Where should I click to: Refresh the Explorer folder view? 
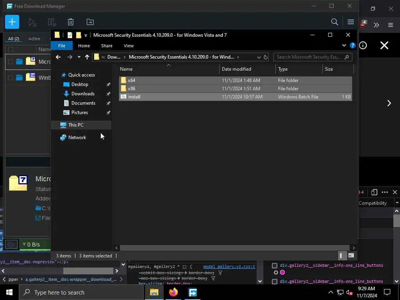265,57
